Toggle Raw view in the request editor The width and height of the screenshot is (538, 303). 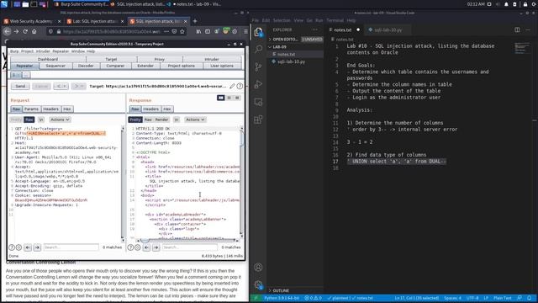tap(29, 120)
